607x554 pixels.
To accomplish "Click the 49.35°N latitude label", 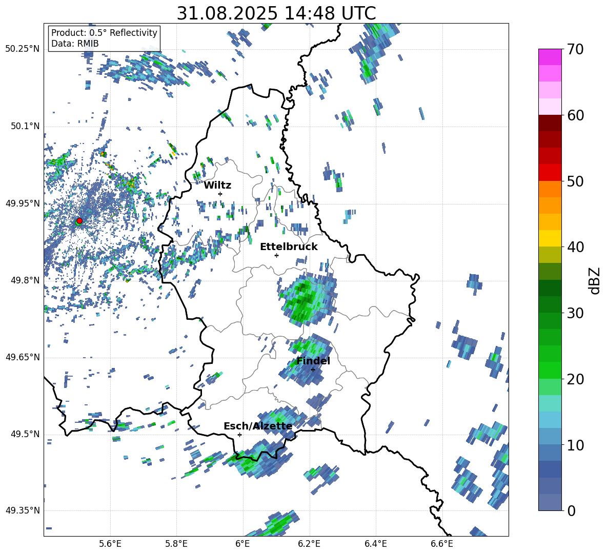I will tap(23, 510).
